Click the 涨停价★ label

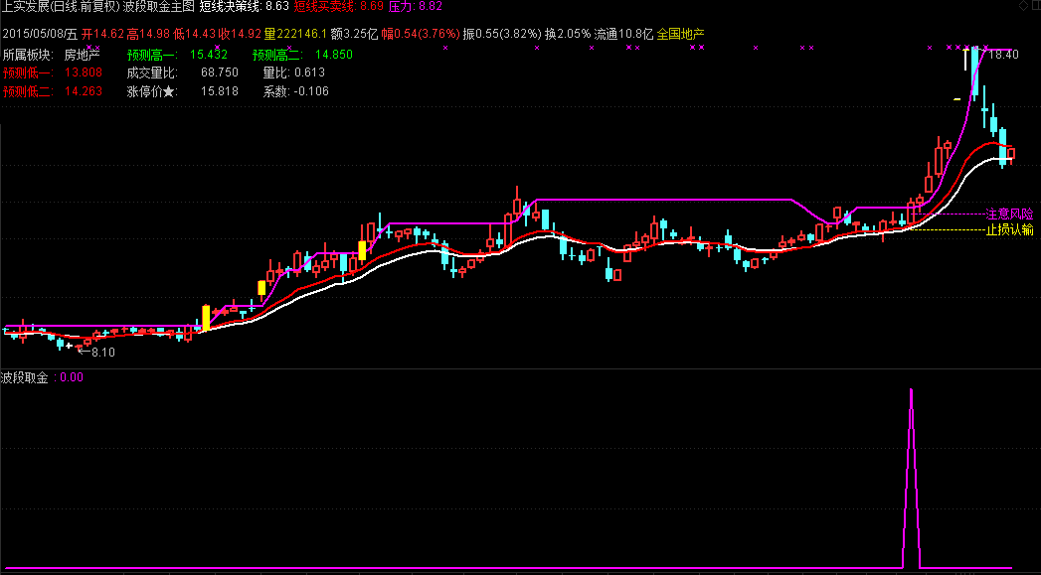[x=152, y=90]
